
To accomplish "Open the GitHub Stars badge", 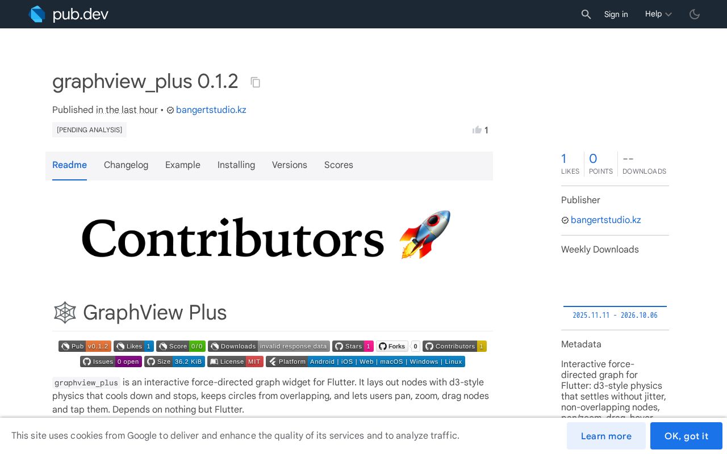I will pyautogui.click(x=353, y=346).
